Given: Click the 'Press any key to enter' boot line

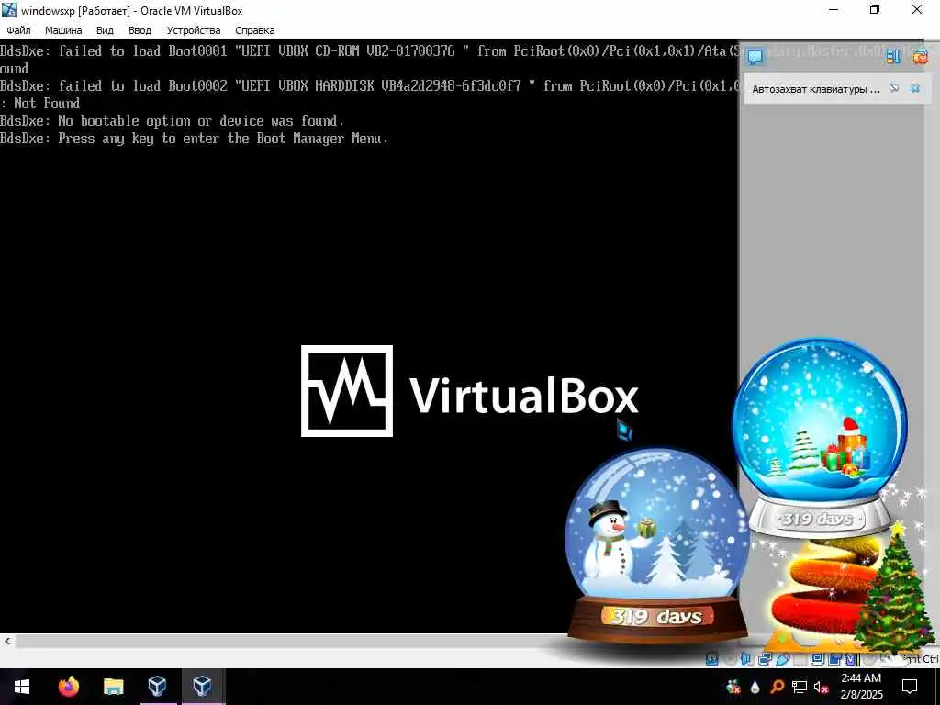Looking at the screenshot, I should tap(194, 139).
